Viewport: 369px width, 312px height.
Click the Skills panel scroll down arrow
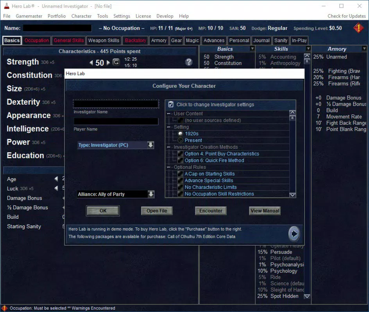pos(307,296)
